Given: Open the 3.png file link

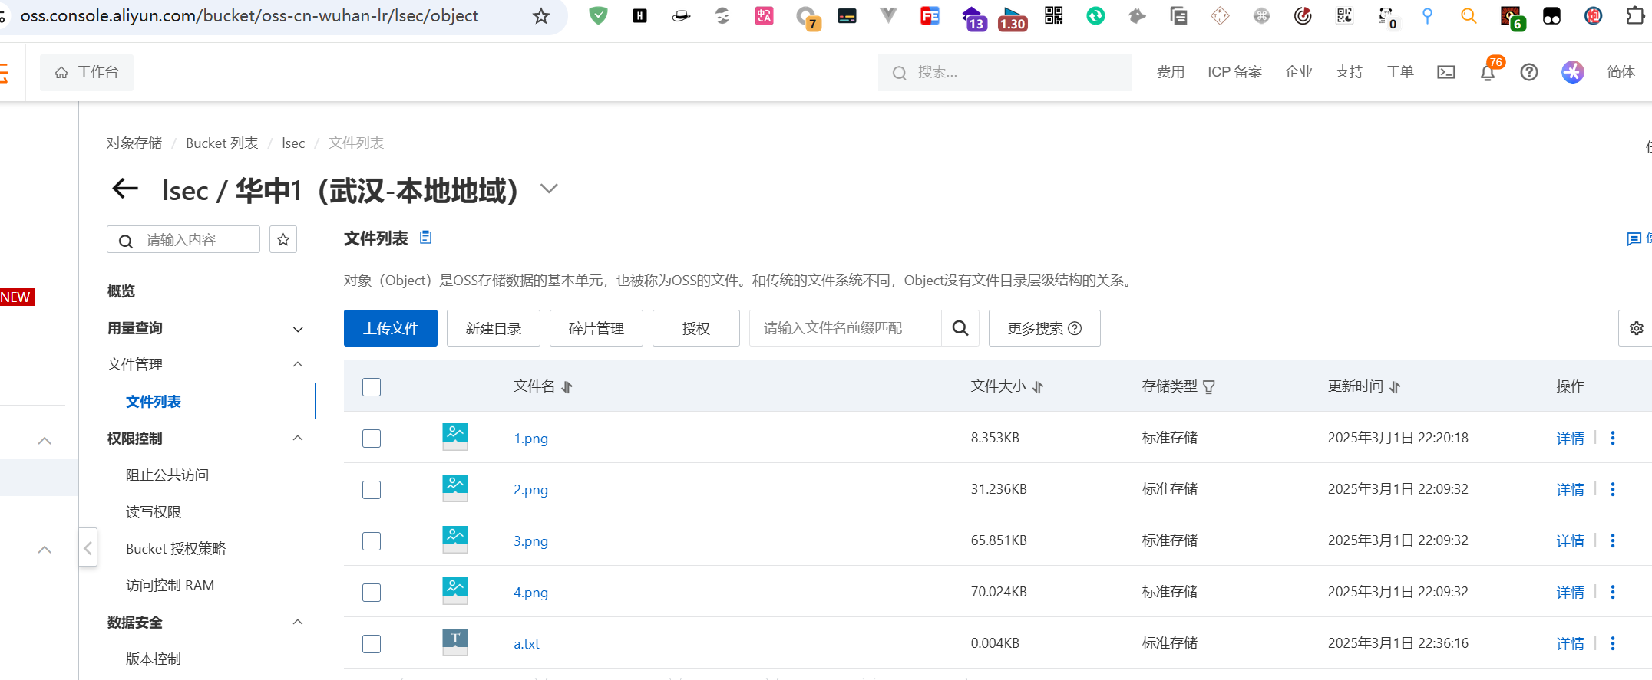Looking at the screenshot, I should [530, 541].
